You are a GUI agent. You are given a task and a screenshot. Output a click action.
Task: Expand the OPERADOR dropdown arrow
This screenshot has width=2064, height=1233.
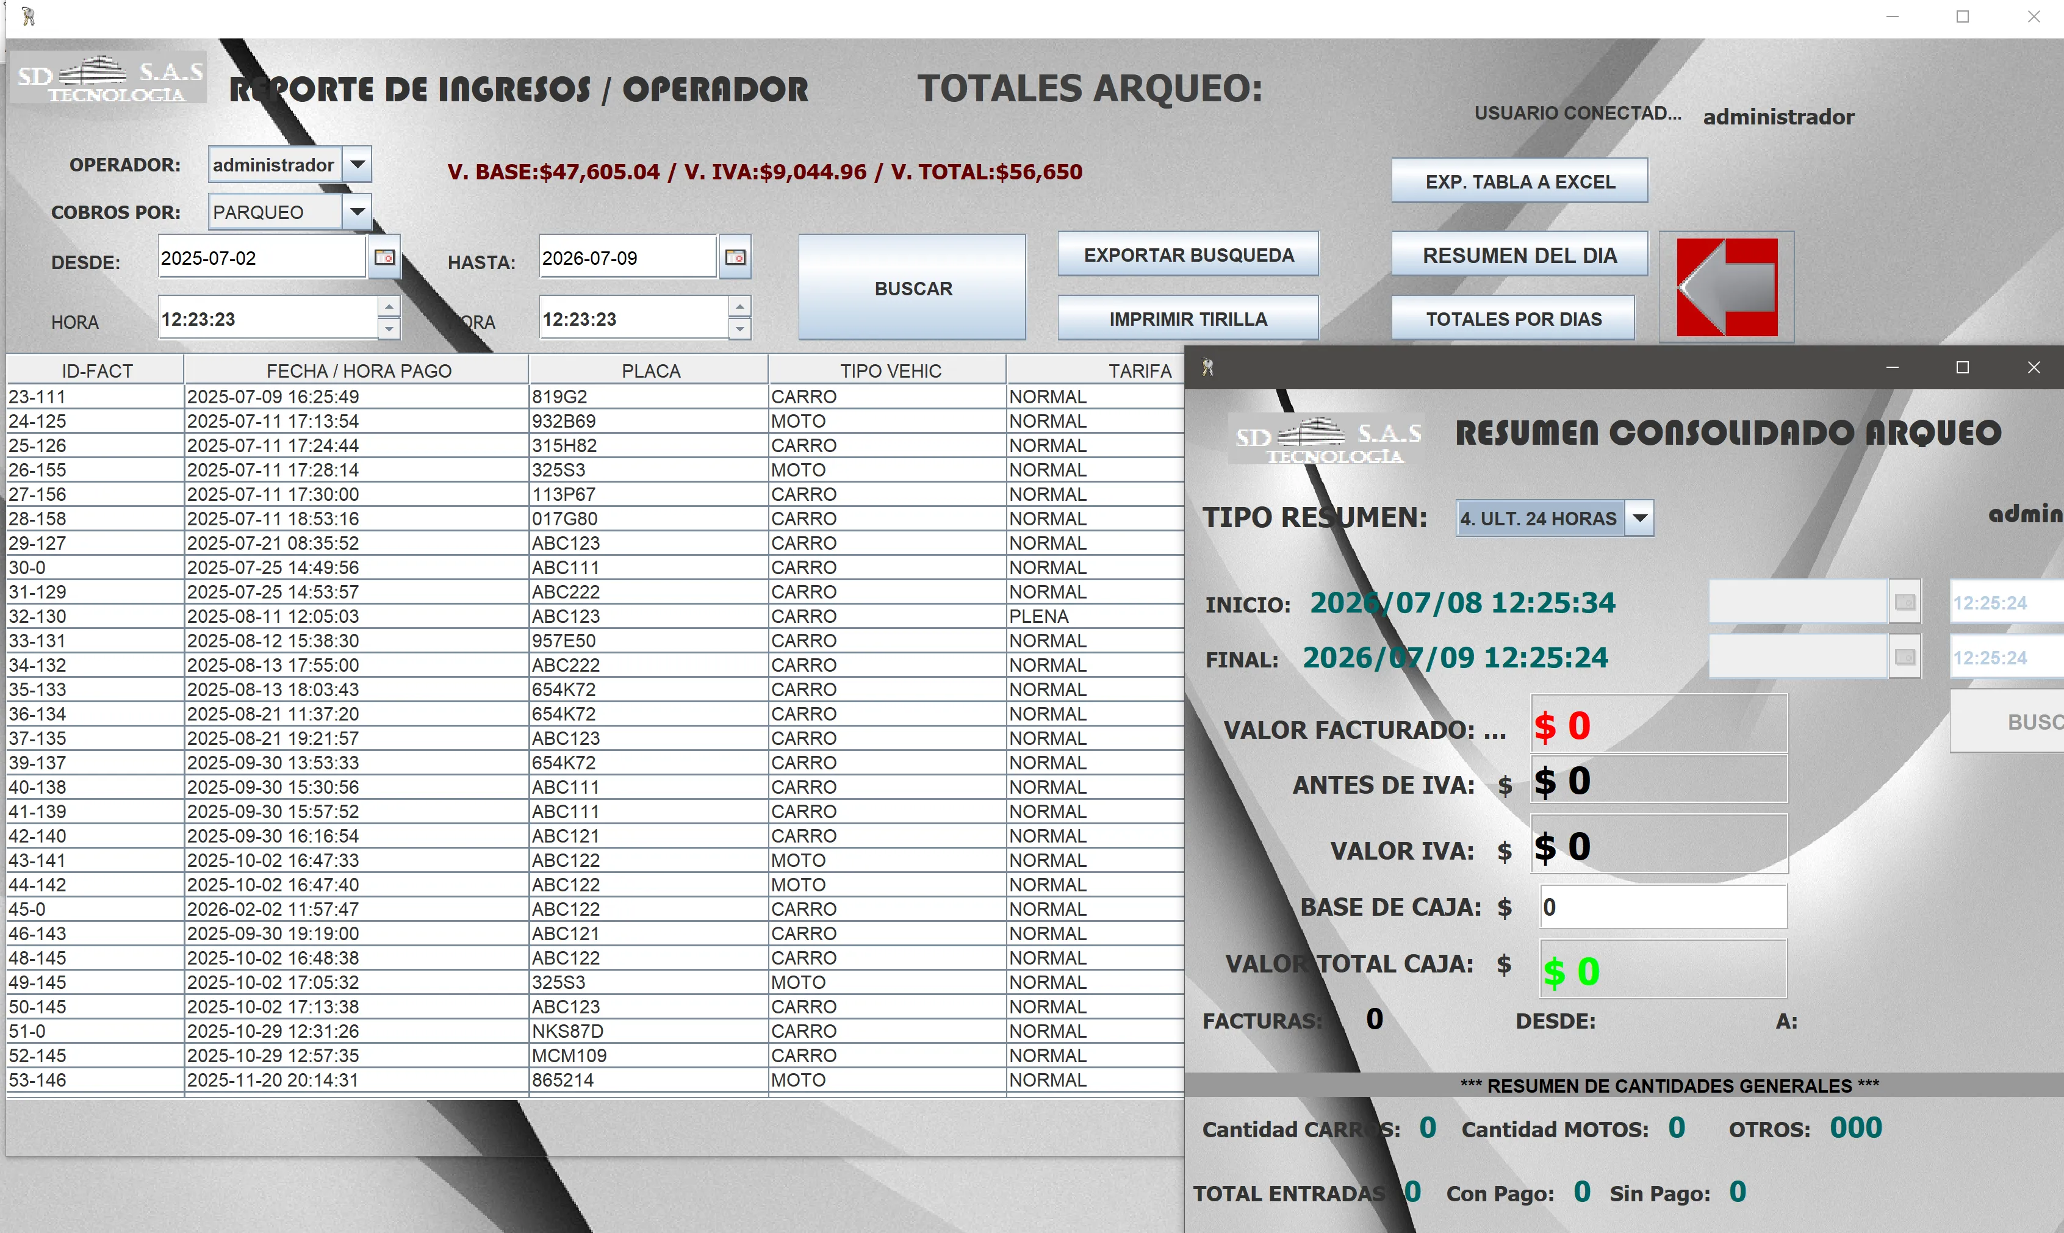point(358,165)
